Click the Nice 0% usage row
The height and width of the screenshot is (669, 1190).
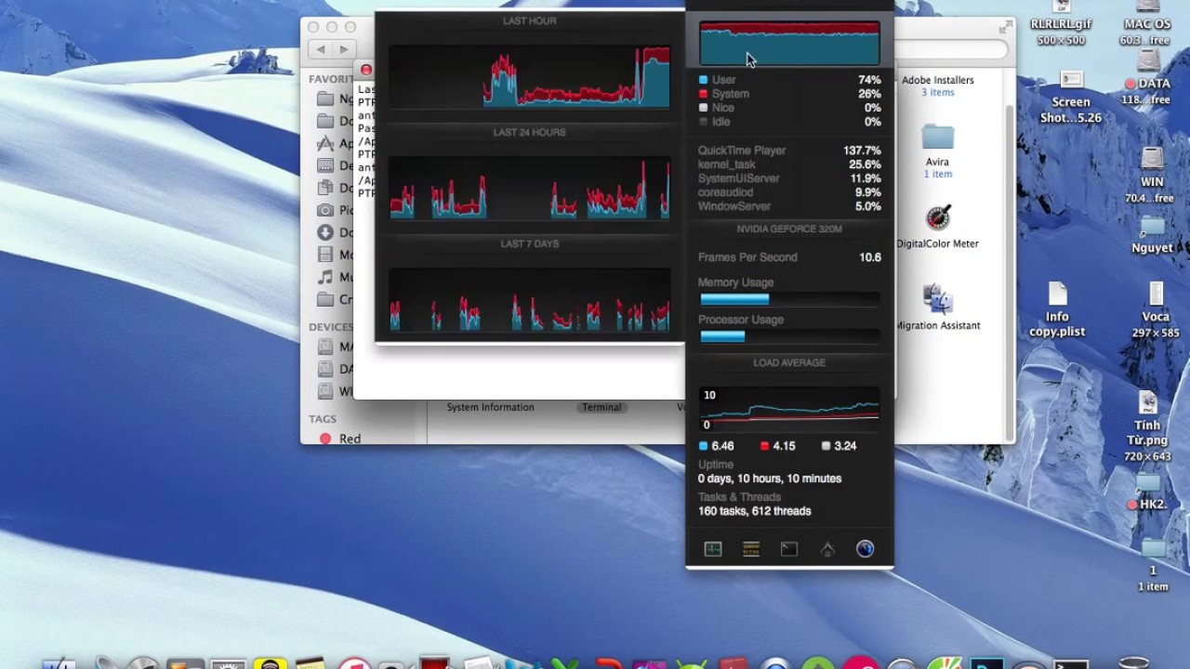pos(789,108)
